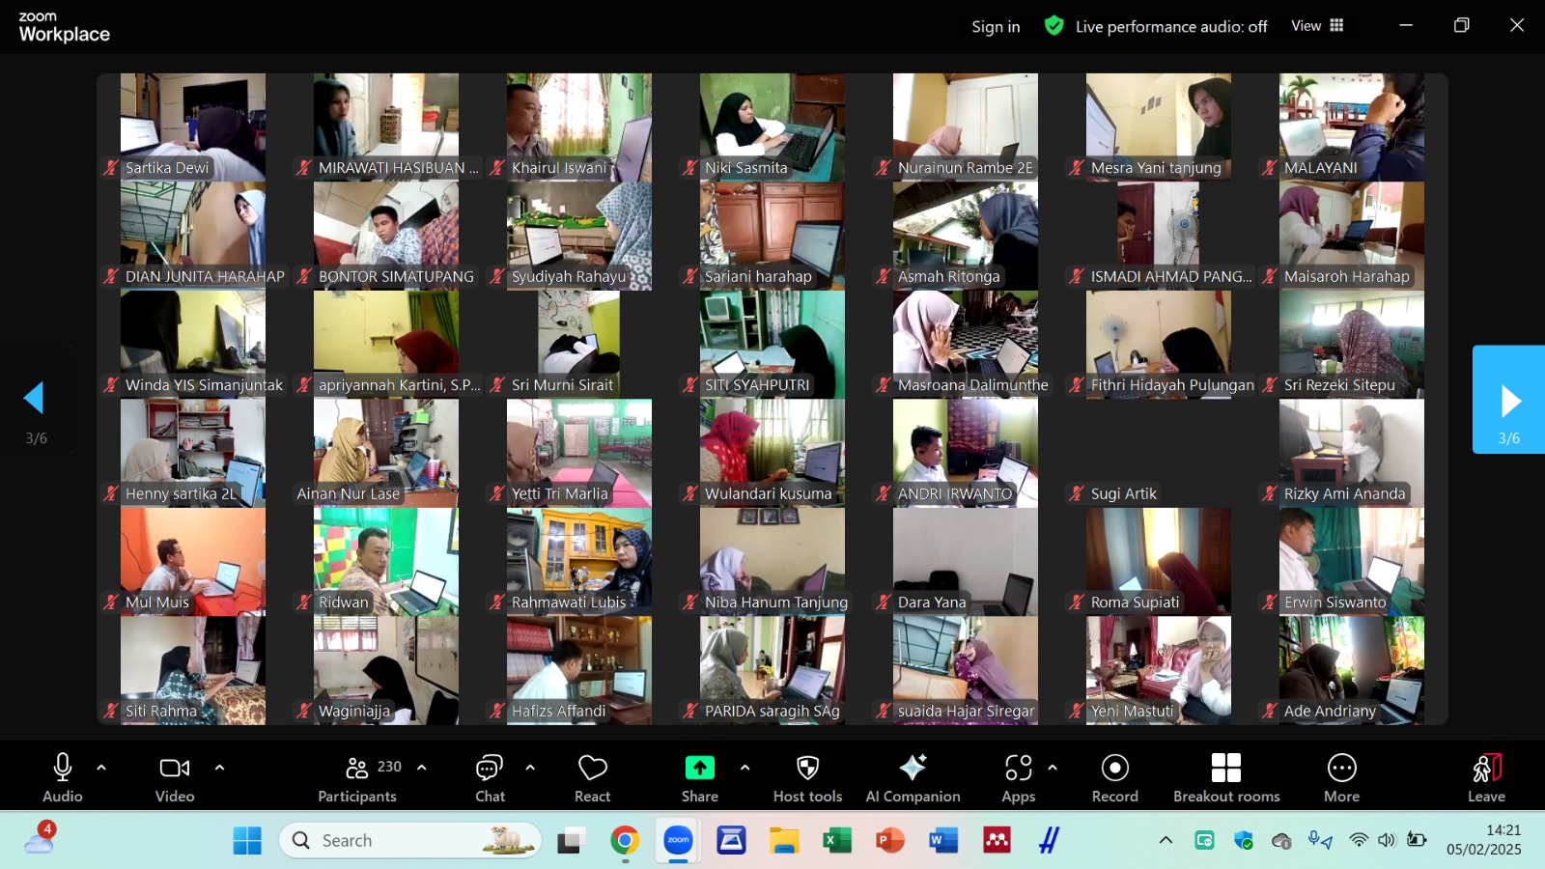Image resolution: width=1545 pixels, height=869 pixels.
Task: Toggle the Video camera button
Action: coord(175,777)
